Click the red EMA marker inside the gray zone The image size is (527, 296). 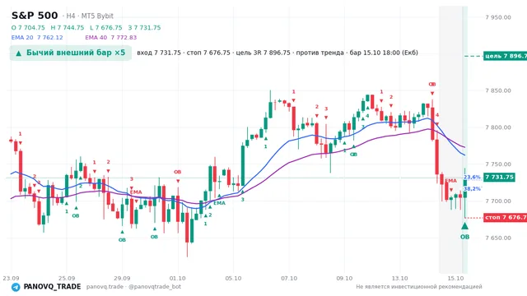(x=451, y=181)
